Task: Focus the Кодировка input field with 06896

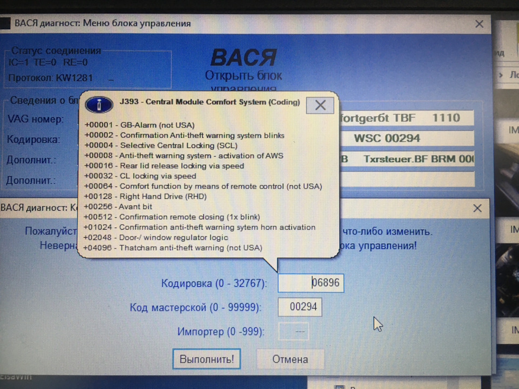Action: [311, 283]
